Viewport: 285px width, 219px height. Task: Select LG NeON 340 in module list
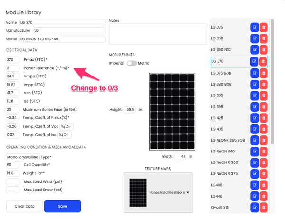click(223, 152)
